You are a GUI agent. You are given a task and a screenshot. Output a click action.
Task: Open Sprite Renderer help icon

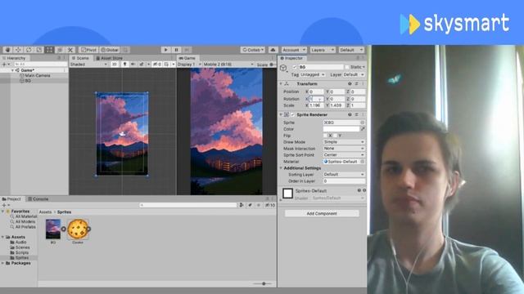coord(350,114)
